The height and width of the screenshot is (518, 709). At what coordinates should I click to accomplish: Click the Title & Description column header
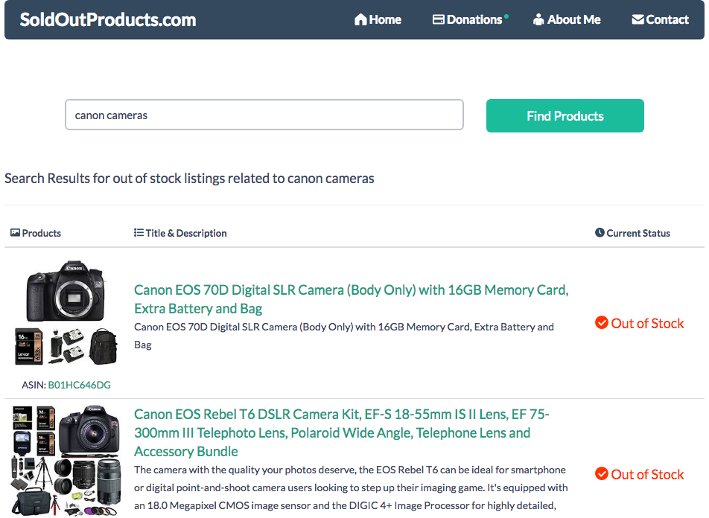186,233
